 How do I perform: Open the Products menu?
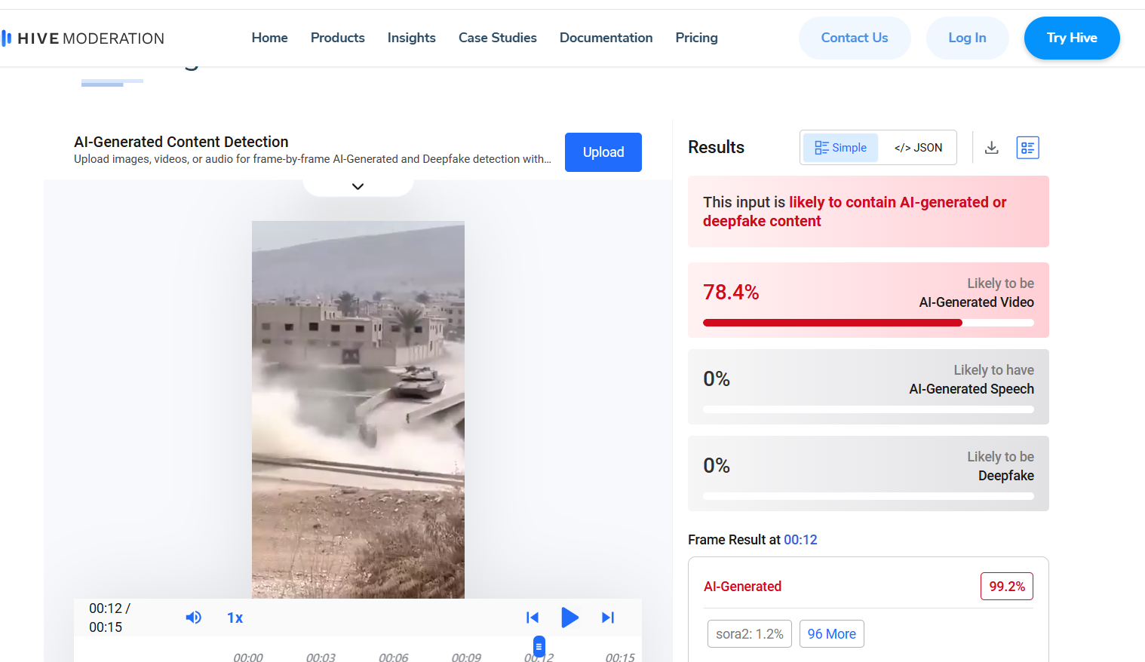click(x=337, y=38)
